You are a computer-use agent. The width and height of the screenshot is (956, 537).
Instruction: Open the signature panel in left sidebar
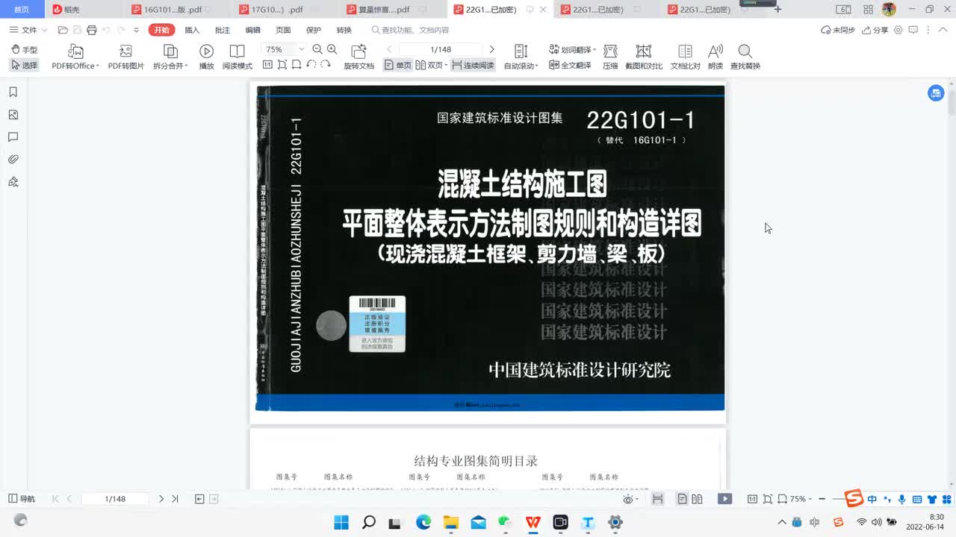[13, 182]
